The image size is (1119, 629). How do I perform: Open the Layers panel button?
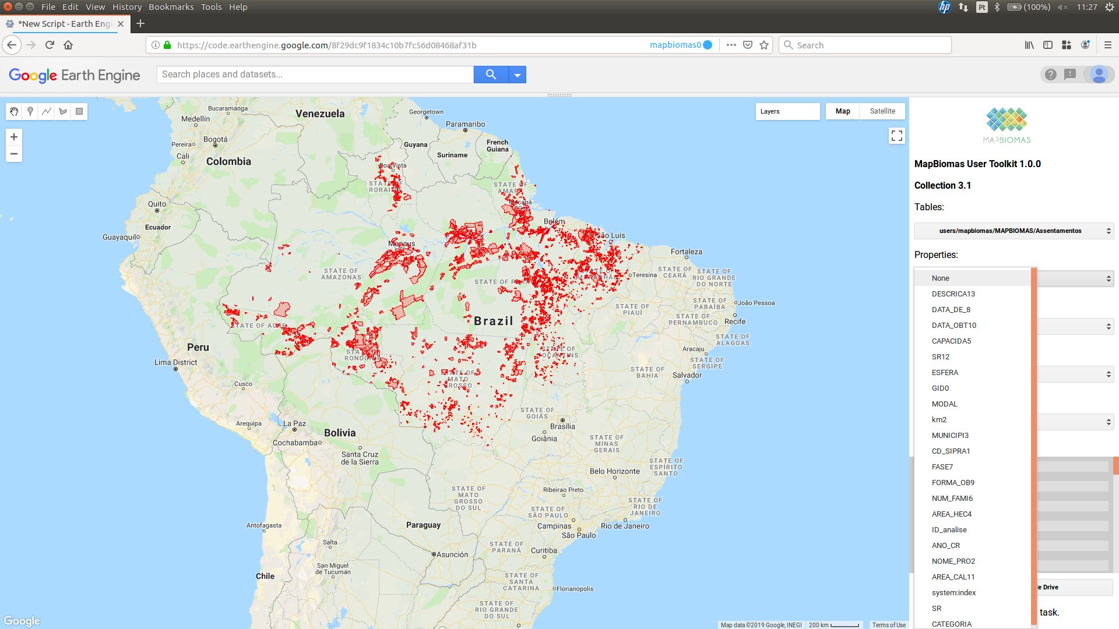(787, 111)
